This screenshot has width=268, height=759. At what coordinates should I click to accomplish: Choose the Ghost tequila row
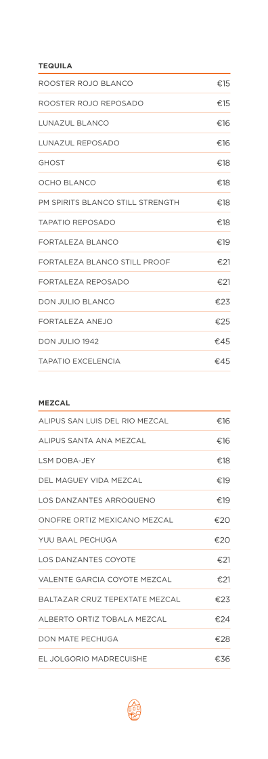pyautogui.click(x=134, y=163)
